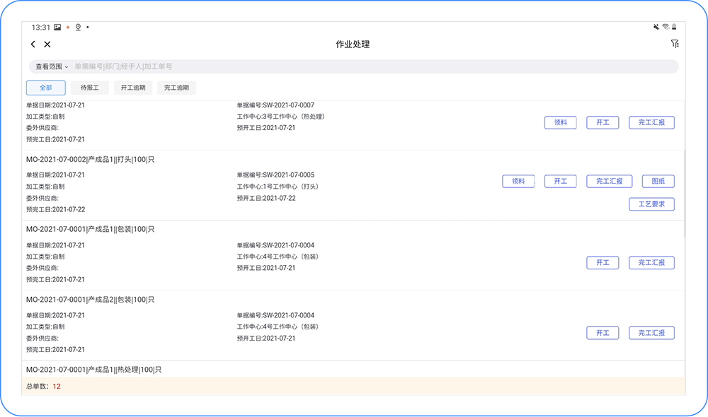Viewport: 708px width, 417px height.
Task: Open 图纸 for order SW-2021-07-0005
Action: point(658,181)
